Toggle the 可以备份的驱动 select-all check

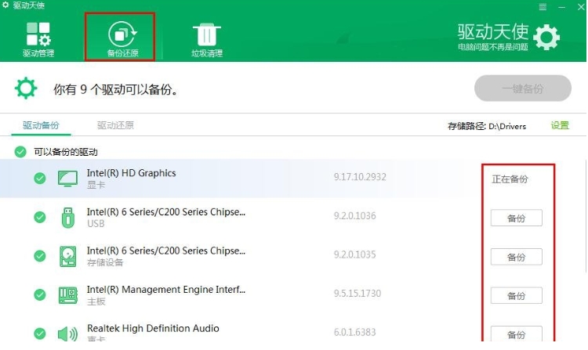click(x=20, y=152)
